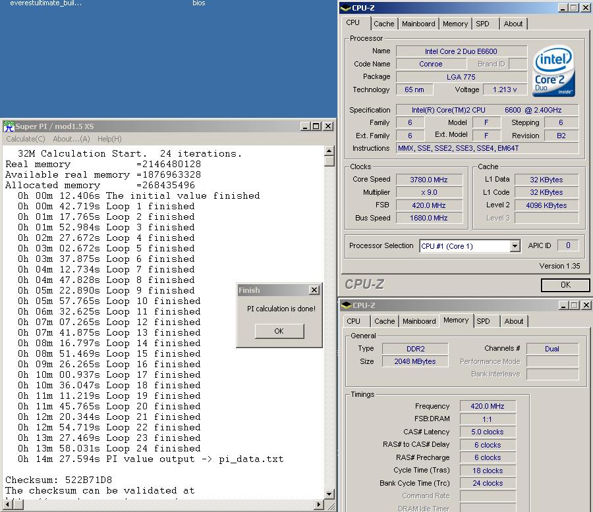Image resolution: width=593 pixels, height=512 pixels.
Task: Click the Code Name value Conroe
Action: 431,64
